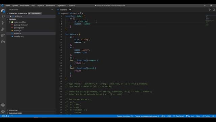
Task: Open the Правка menu
Action: [x=15, y=5]
